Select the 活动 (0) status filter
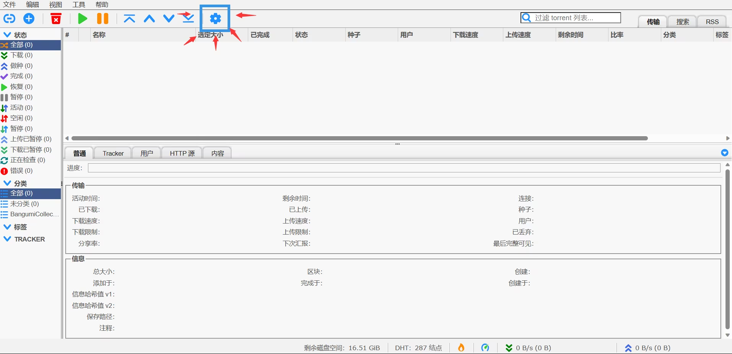 click(x=30, y=108)
